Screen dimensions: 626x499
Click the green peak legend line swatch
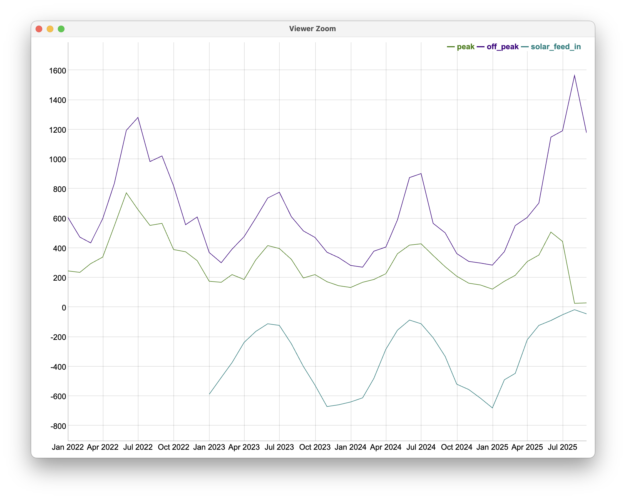(x=451, y=47)
